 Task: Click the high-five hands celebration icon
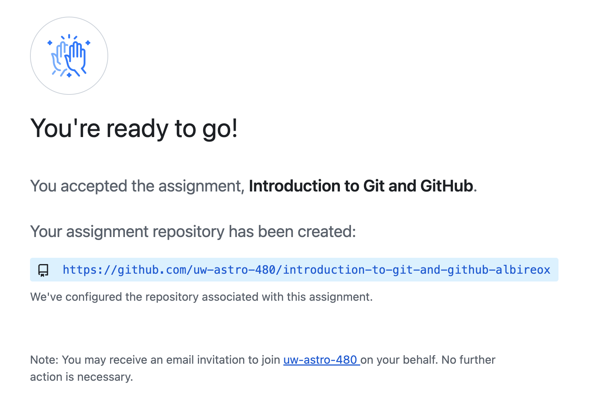click(69, 56)
